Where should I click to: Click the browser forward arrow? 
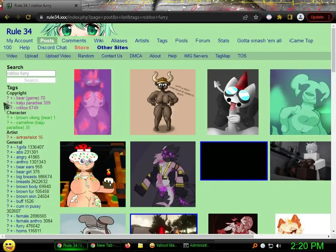(18, 17)
